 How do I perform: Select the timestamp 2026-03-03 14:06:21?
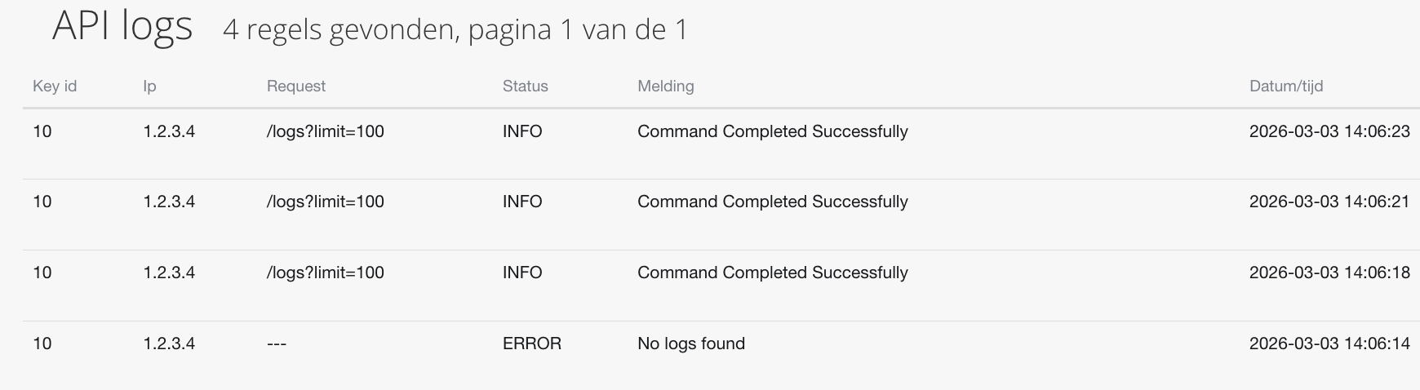pyautogui.click(x=1329, y=202)
